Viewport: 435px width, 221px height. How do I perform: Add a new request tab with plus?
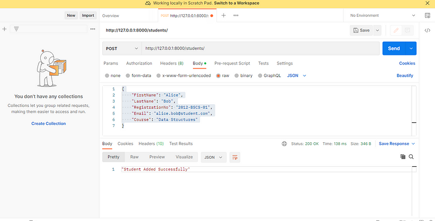coord(223,16)
